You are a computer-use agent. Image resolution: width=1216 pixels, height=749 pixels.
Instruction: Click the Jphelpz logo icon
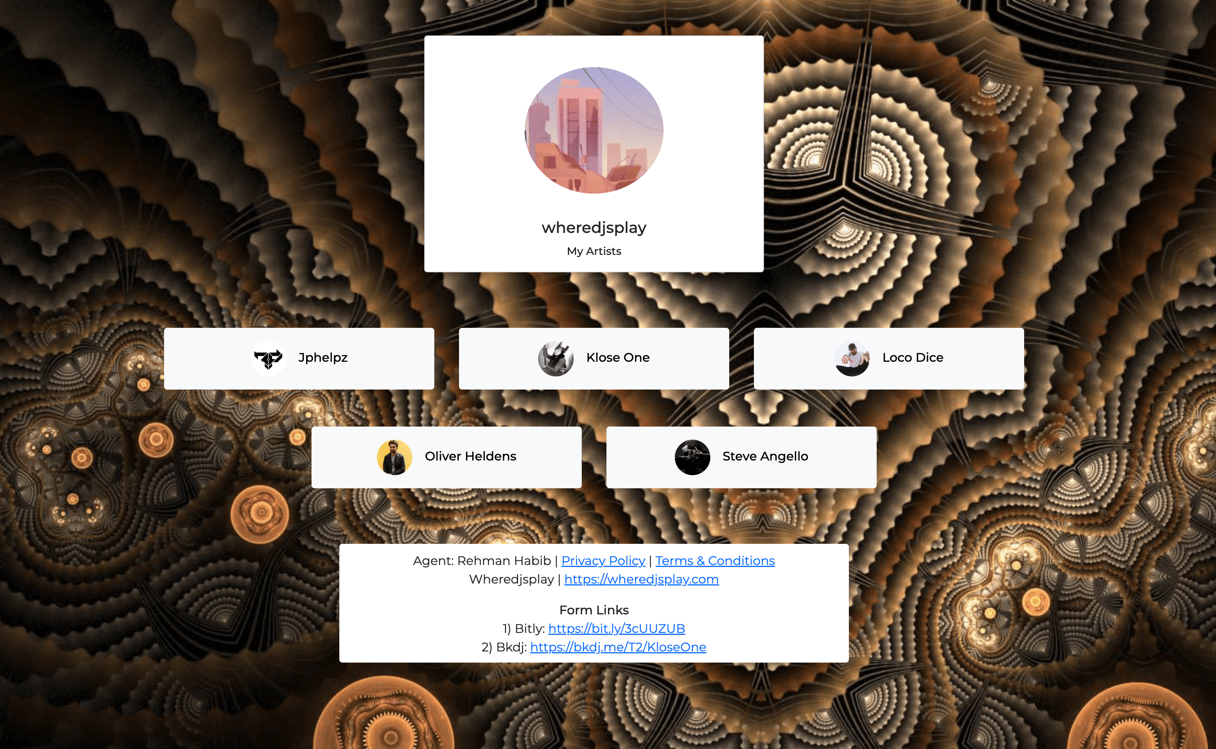pos(268,358)
